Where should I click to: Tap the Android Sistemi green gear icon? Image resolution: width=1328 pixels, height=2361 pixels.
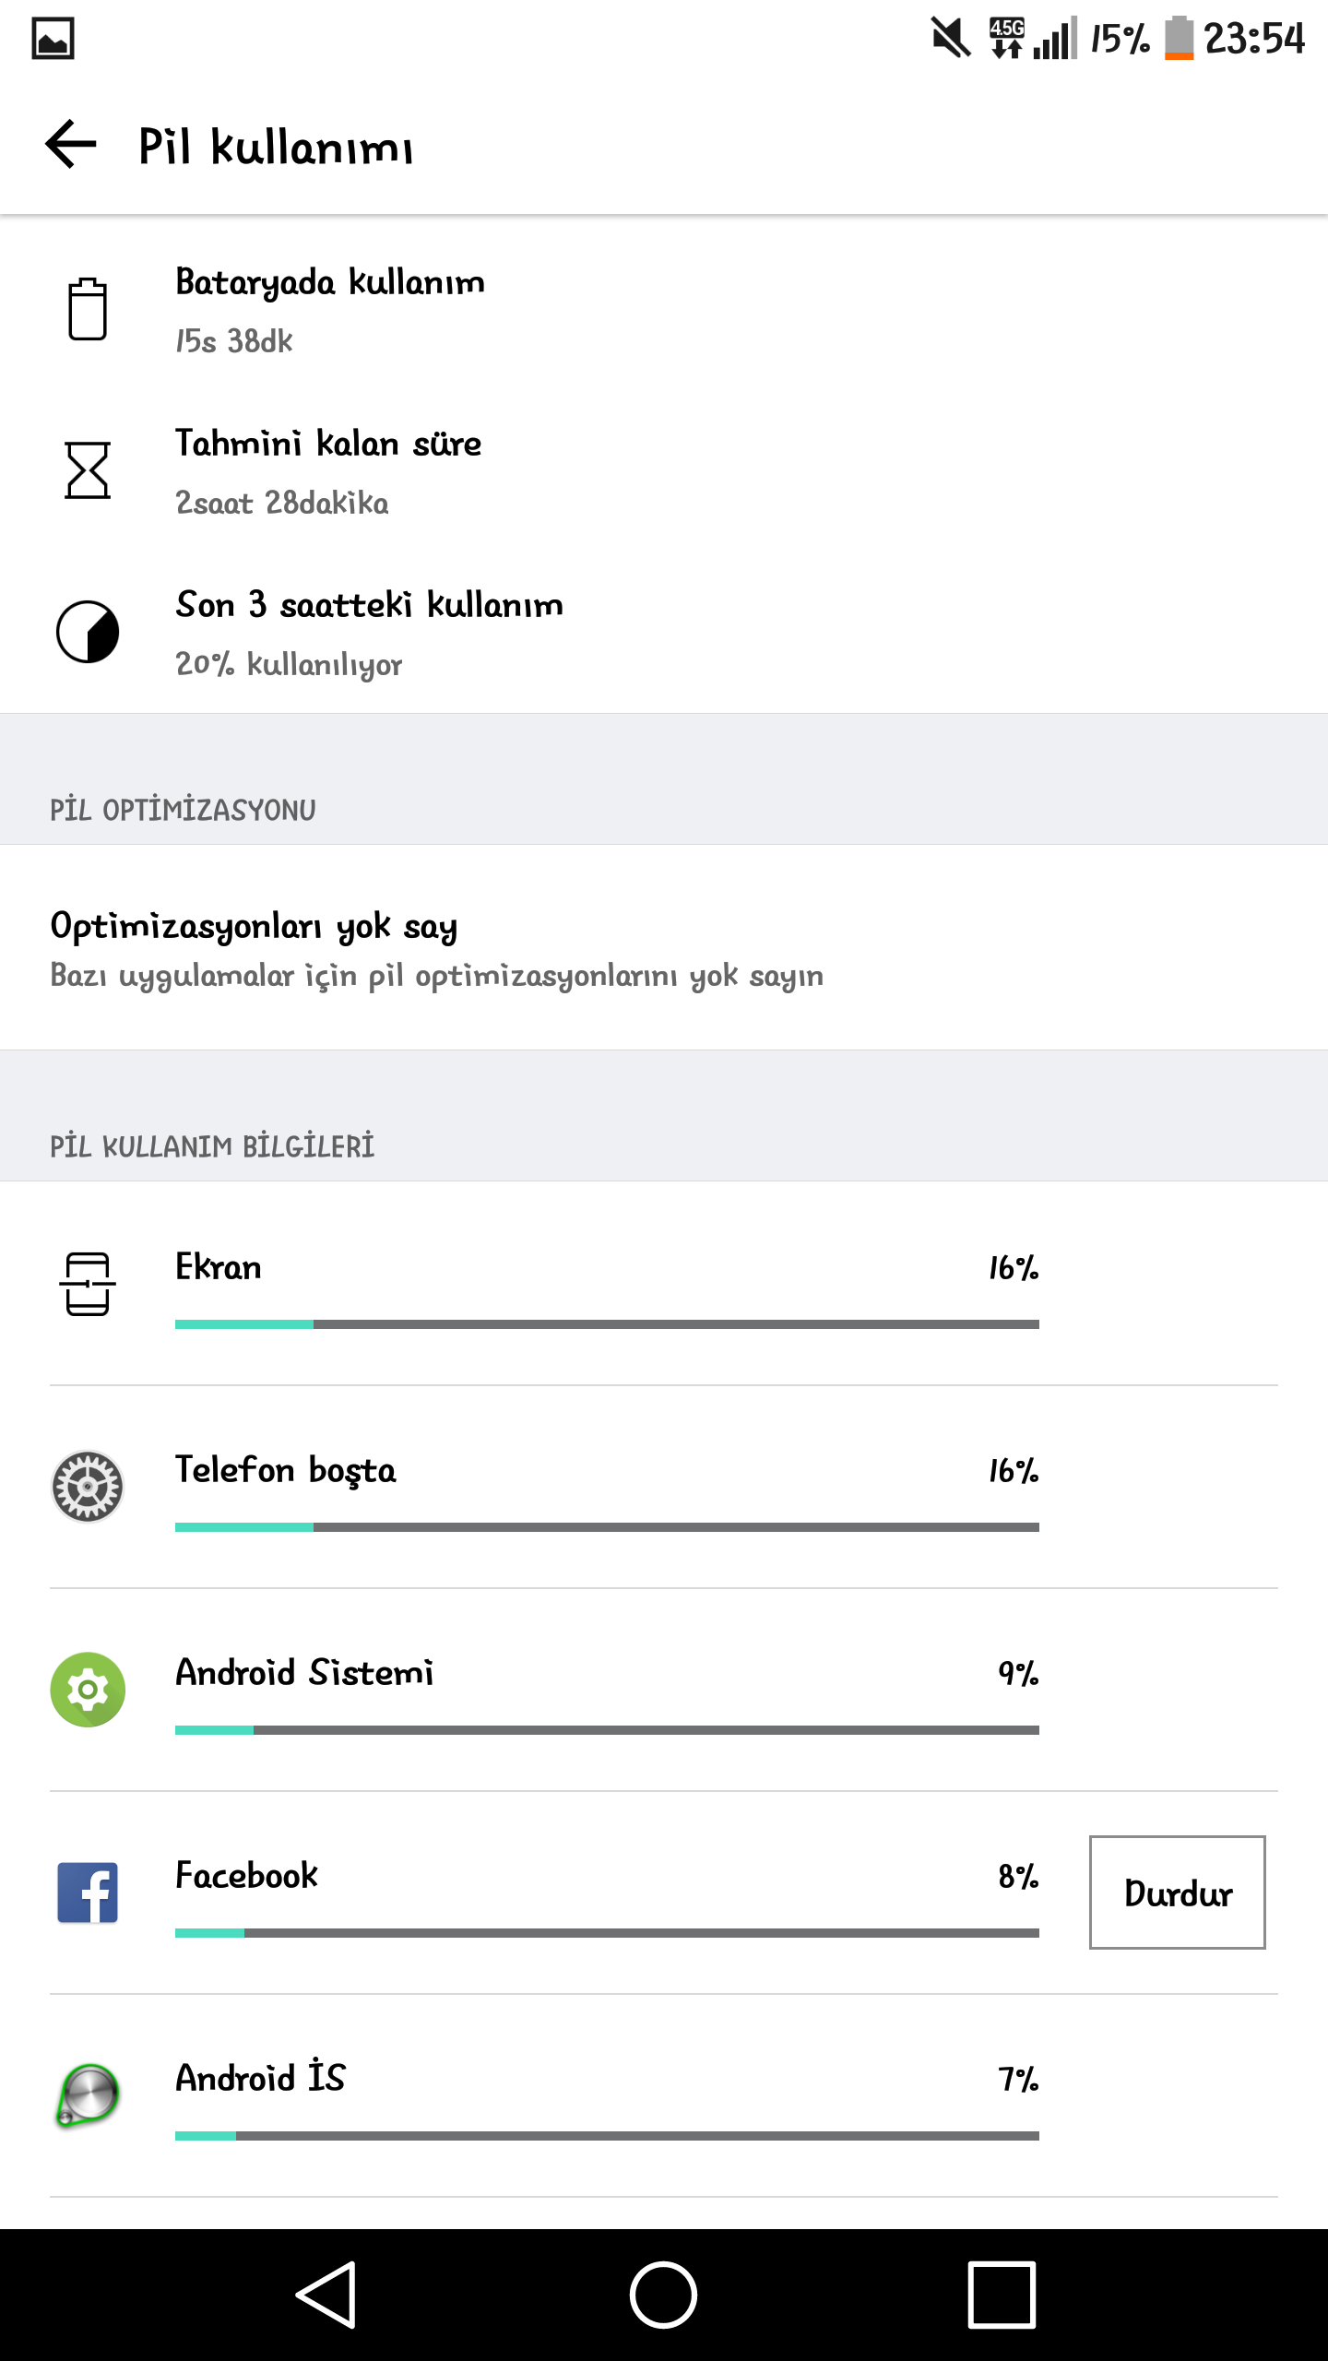pos(88,1690)
